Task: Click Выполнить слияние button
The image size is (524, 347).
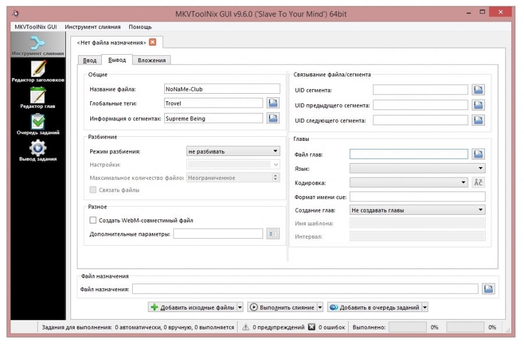Action: coord(281,307)
